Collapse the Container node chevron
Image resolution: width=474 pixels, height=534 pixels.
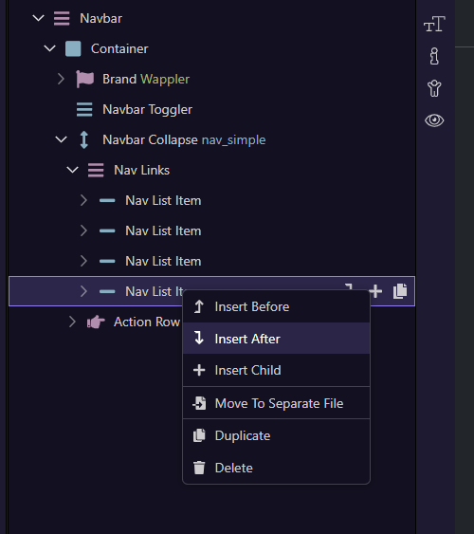[x=49, y=48]
